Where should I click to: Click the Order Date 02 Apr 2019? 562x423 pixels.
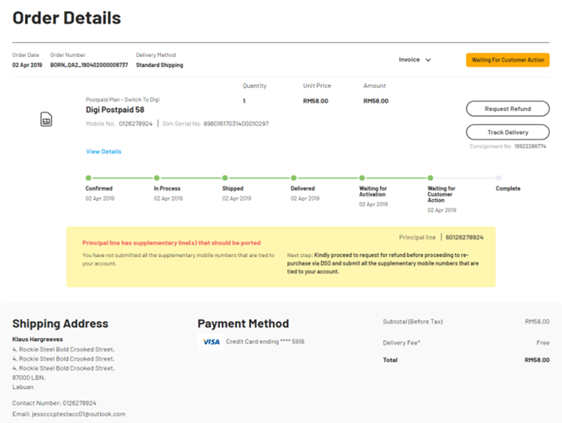[27, 65]
